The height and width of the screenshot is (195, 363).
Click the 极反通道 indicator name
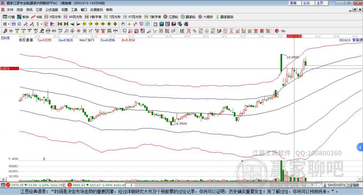[26, 40]
